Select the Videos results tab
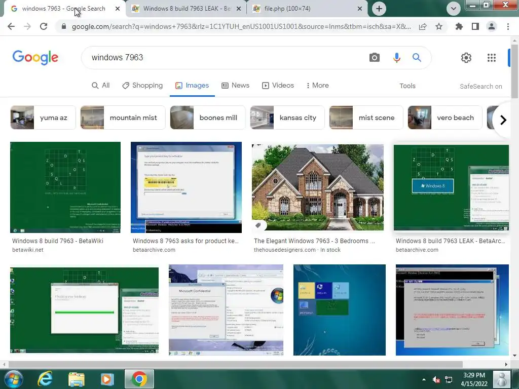 [x=278, y=85]
